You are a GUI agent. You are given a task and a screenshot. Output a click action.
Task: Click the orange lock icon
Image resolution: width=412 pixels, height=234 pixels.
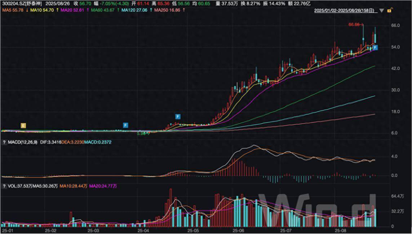tap(389, 11)
